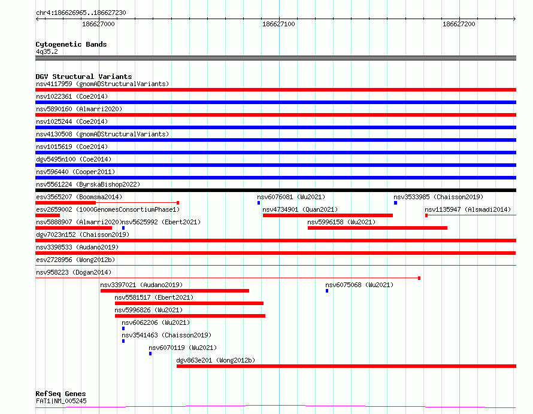This screenshot has width=533, height=414.
Task: Click nsv3541463 (Chaisson2019) label
Action: coord(166,335)
